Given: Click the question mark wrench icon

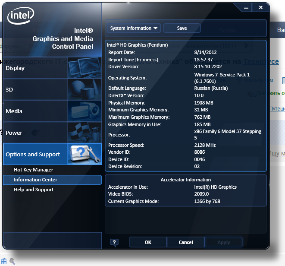Looking at the screenshot, I should [85, 154].
